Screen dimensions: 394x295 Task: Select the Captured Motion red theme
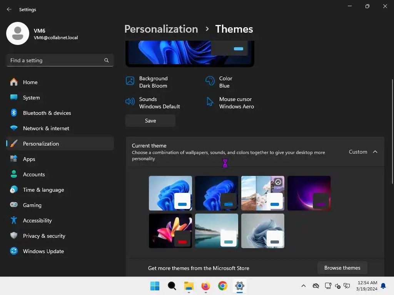(170, 231)
